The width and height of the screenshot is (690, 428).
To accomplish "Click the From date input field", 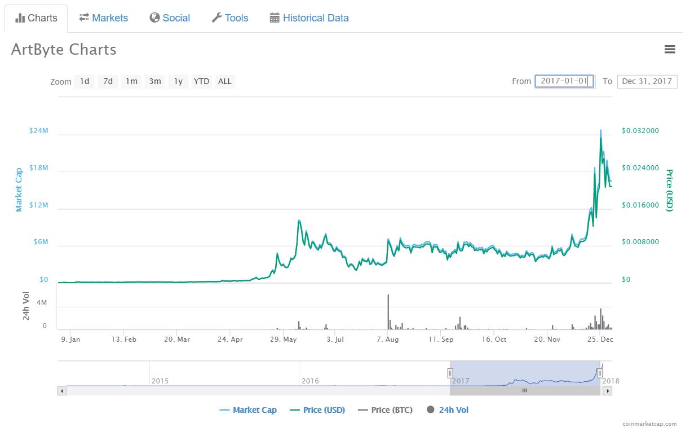I will [x=564, y=81].
